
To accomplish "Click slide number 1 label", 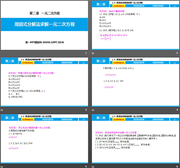I will (86, 53).
